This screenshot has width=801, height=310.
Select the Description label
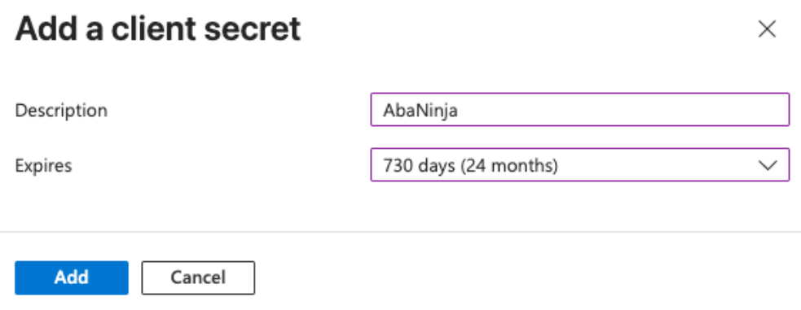61,110
